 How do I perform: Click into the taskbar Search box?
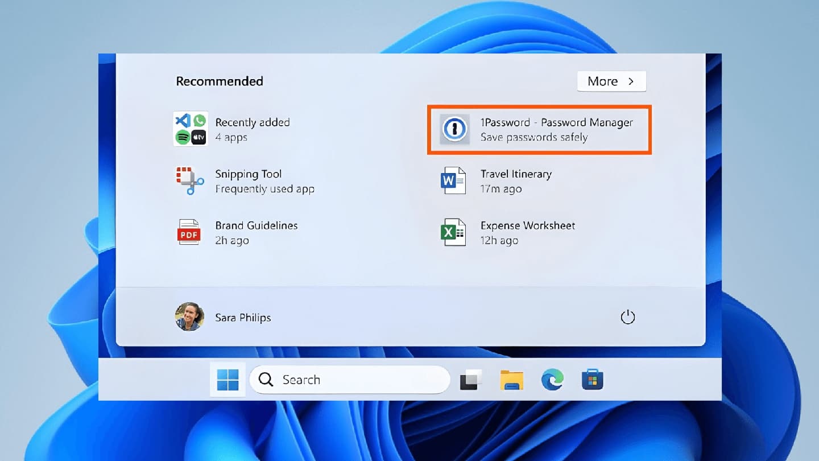[350, 380]
